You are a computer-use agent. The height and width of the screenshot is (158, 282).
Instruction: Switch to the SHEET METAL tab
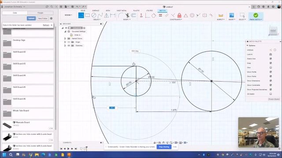click(x=122, y=11)
